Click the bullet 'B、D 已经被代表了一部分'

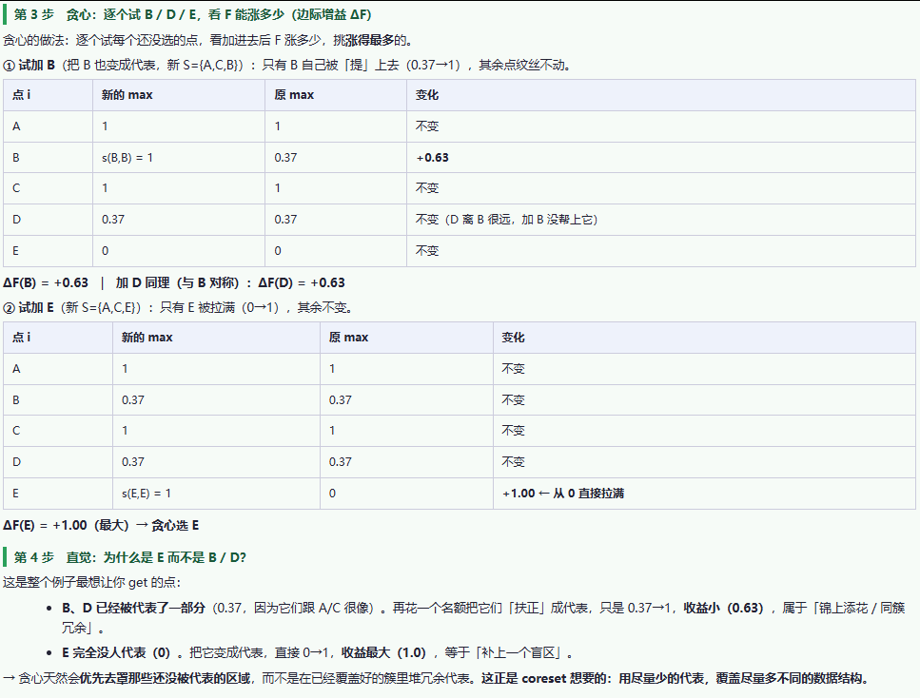[x=483, y=617]
